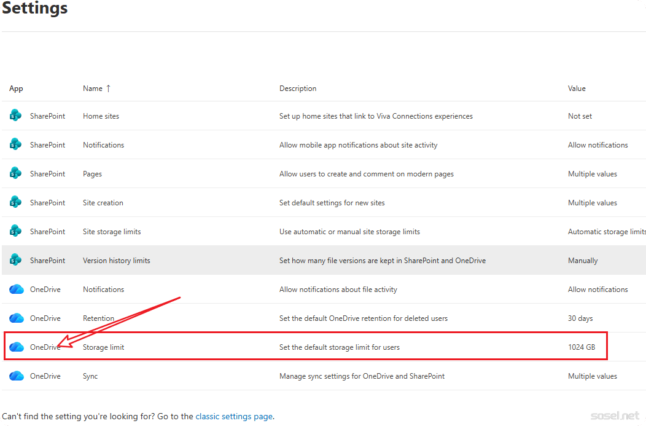
Task: Click SharePoint icon next to Site creation
Action: [x=16, y=202]
